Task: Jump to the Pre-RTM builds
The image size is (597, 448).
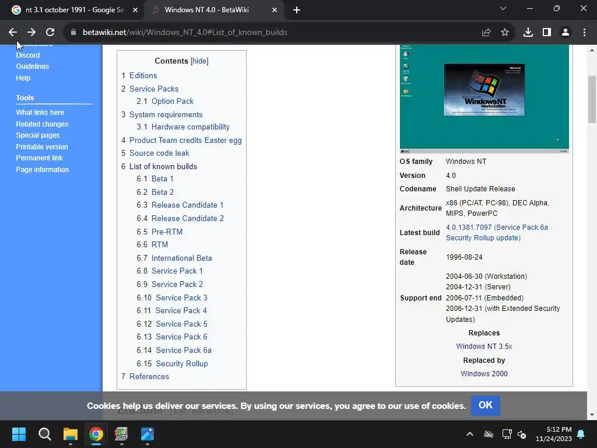Action: [x=167, y=232]
